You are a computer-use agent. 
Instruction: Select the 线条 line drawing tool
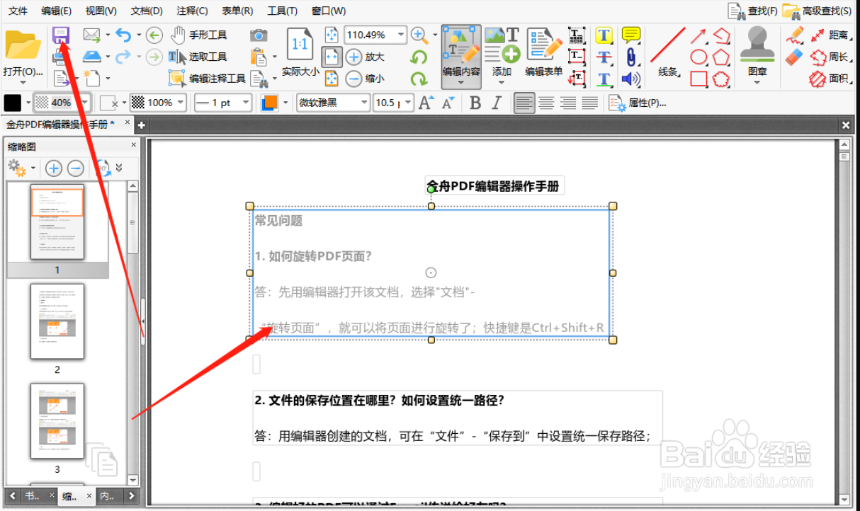(x=668, y=52)
